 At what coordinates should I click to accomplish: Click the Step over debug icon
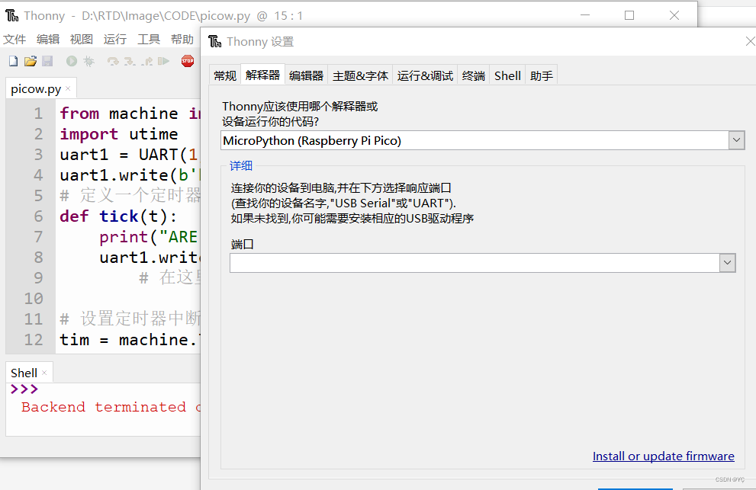(113, 61)
